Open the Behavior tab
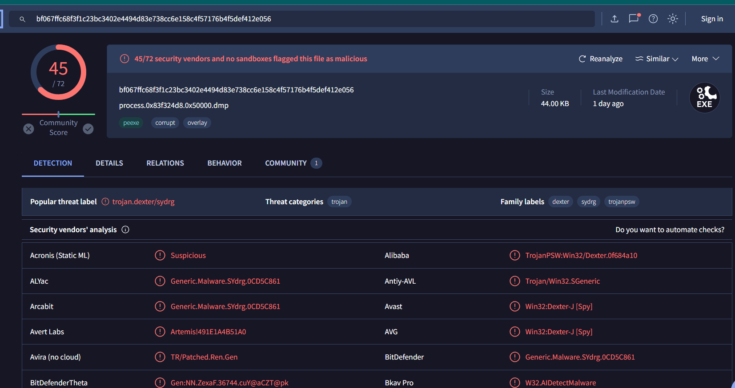The image size is (735, 388). (x=225, y=163)
